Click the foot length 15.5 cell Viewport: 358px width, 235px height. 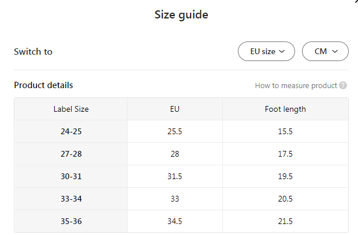[285, 131]
